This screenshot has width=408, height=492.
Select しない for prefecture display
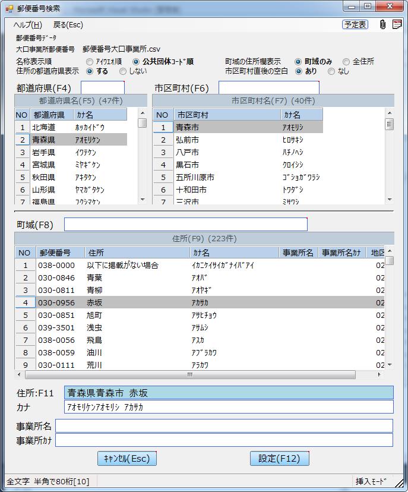pos(123,71)
